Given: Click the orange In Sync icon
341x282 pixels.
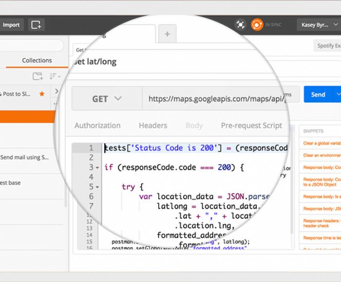Looking at the screenshot, I should point(257,24).
